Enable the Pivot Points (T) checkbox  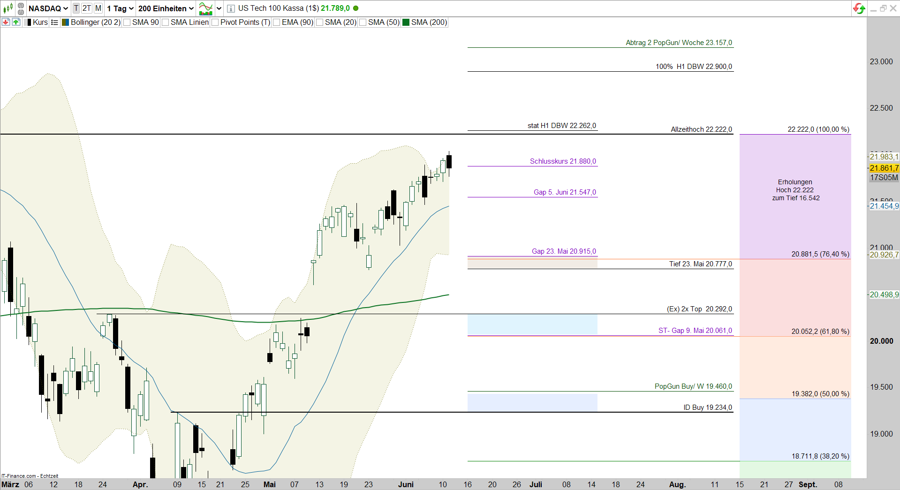click(215, 23)
